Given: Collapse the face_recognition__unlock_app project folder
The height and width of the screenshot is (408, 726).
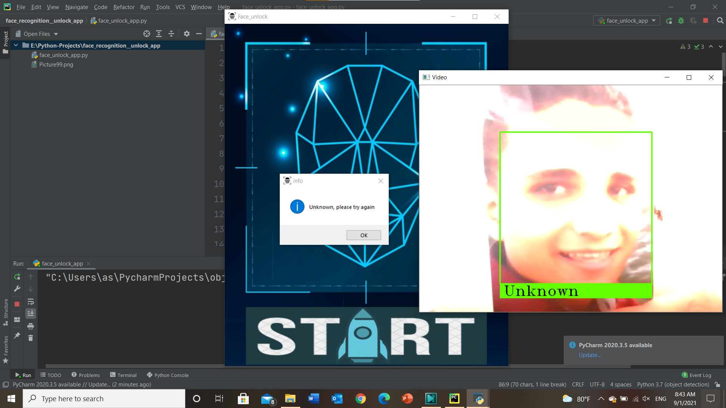Looking at the screenshot, I should coord(16,45).
